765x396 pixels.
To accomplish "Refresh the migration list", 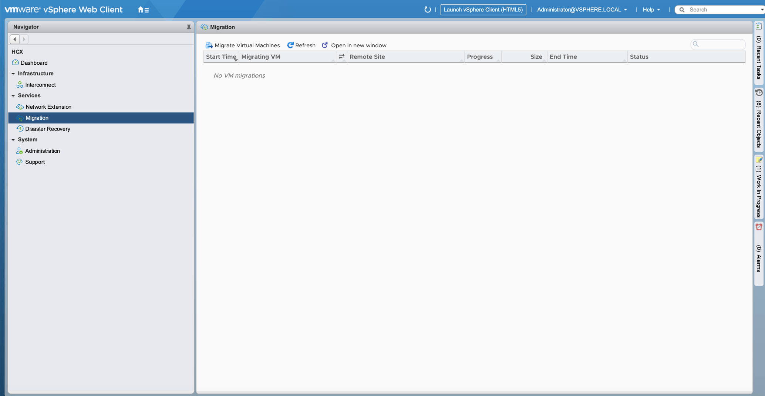I will pos(301,45).
